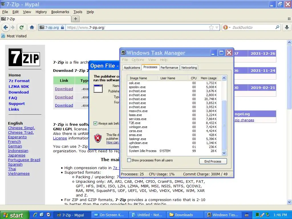The width and height of the screenshot is (292, 219).
Task: Select the Processes tab
Action: 150,67
